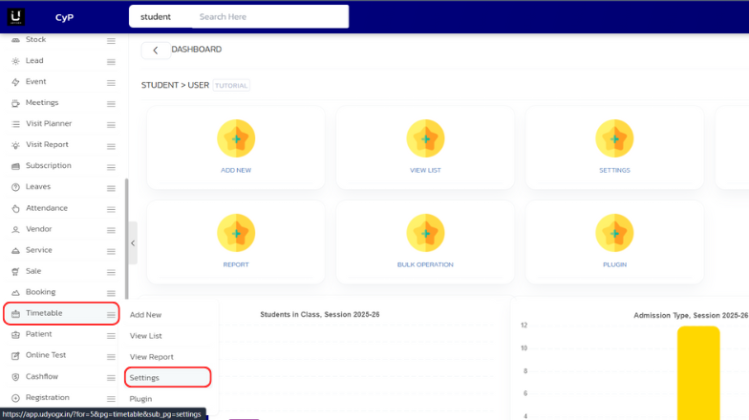Select the Bulk Operation star icon
Image resolution: width=749 pixels, height=420 pixels.
click(425, 233)
